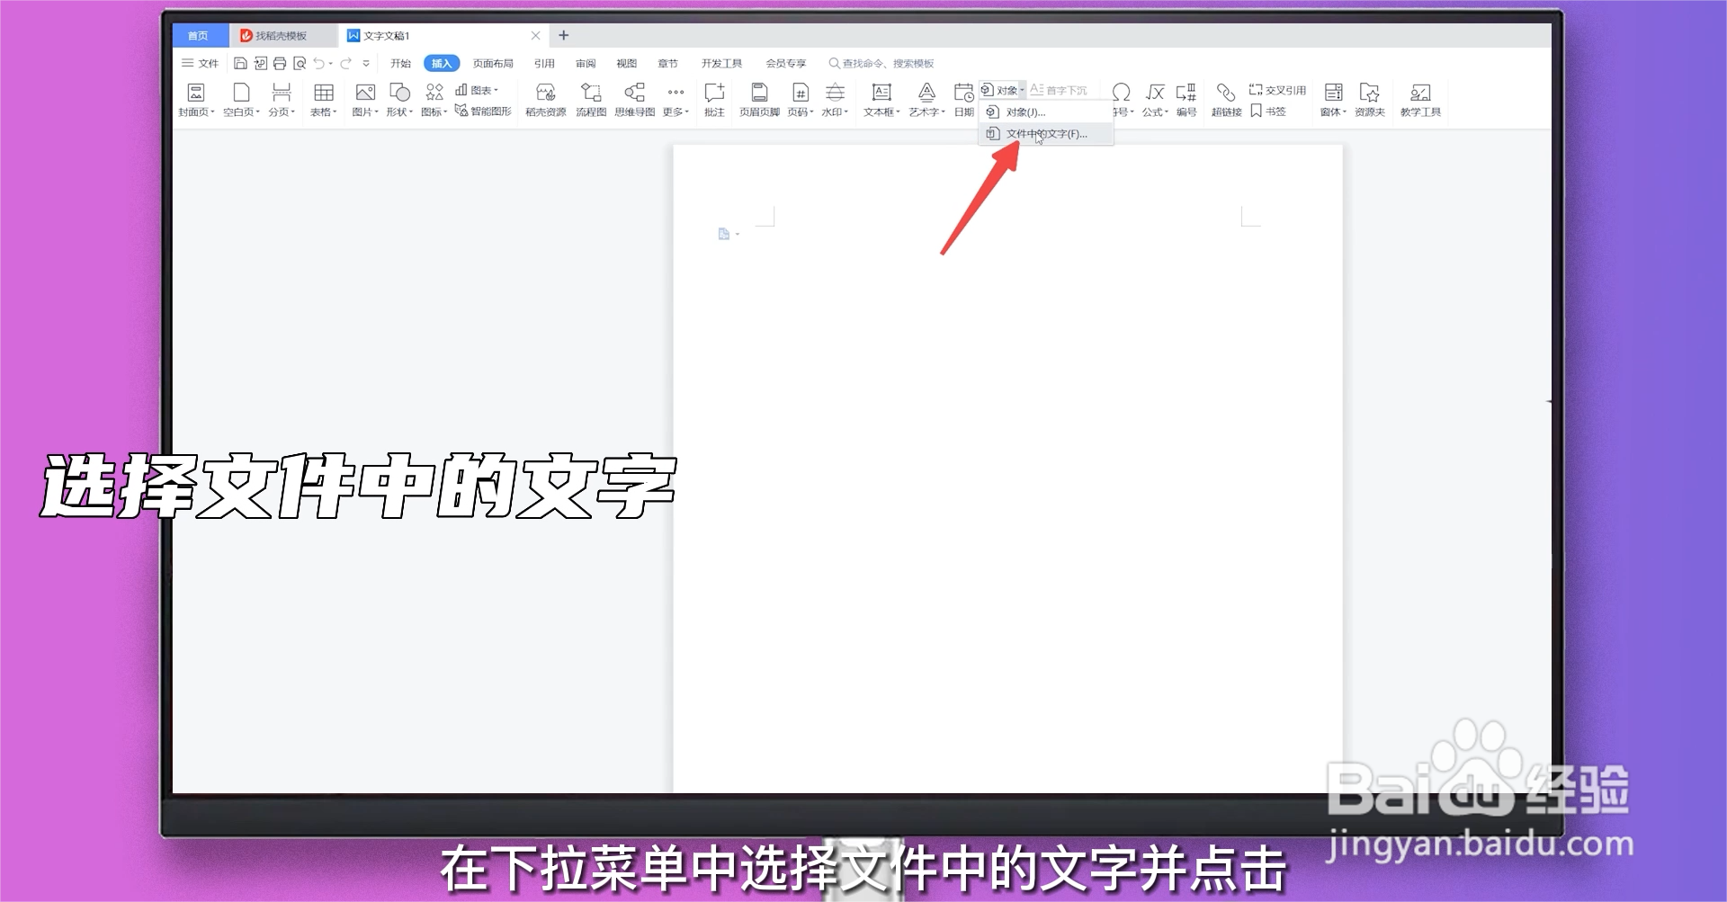Open the Table (表格) insert tool
This screenshot has width=1727, height=902.
(x=324, y=99)
